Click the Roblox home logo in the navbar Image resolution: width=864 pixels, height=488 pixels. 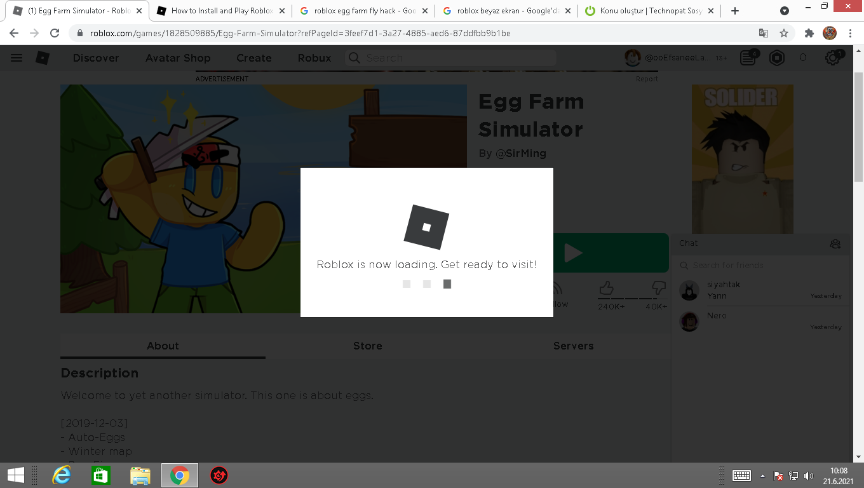pyautogui.click(x=43, y=58)
